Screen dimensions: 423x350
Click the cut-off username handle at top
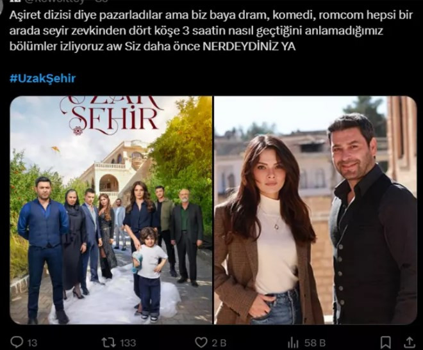pos(66,1)
